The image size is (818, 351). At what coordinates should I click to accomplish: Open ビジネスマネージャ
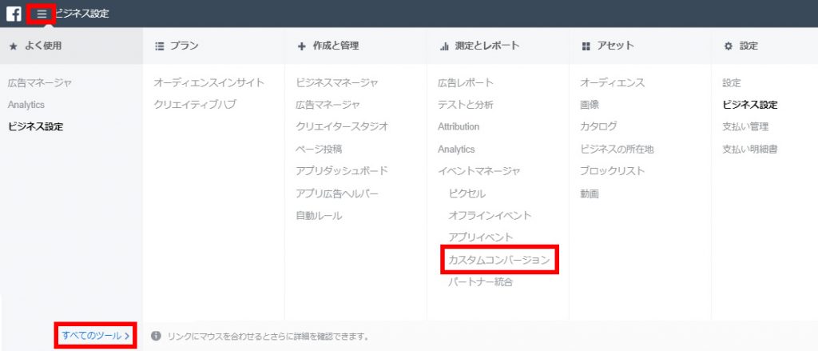[337, 82]
